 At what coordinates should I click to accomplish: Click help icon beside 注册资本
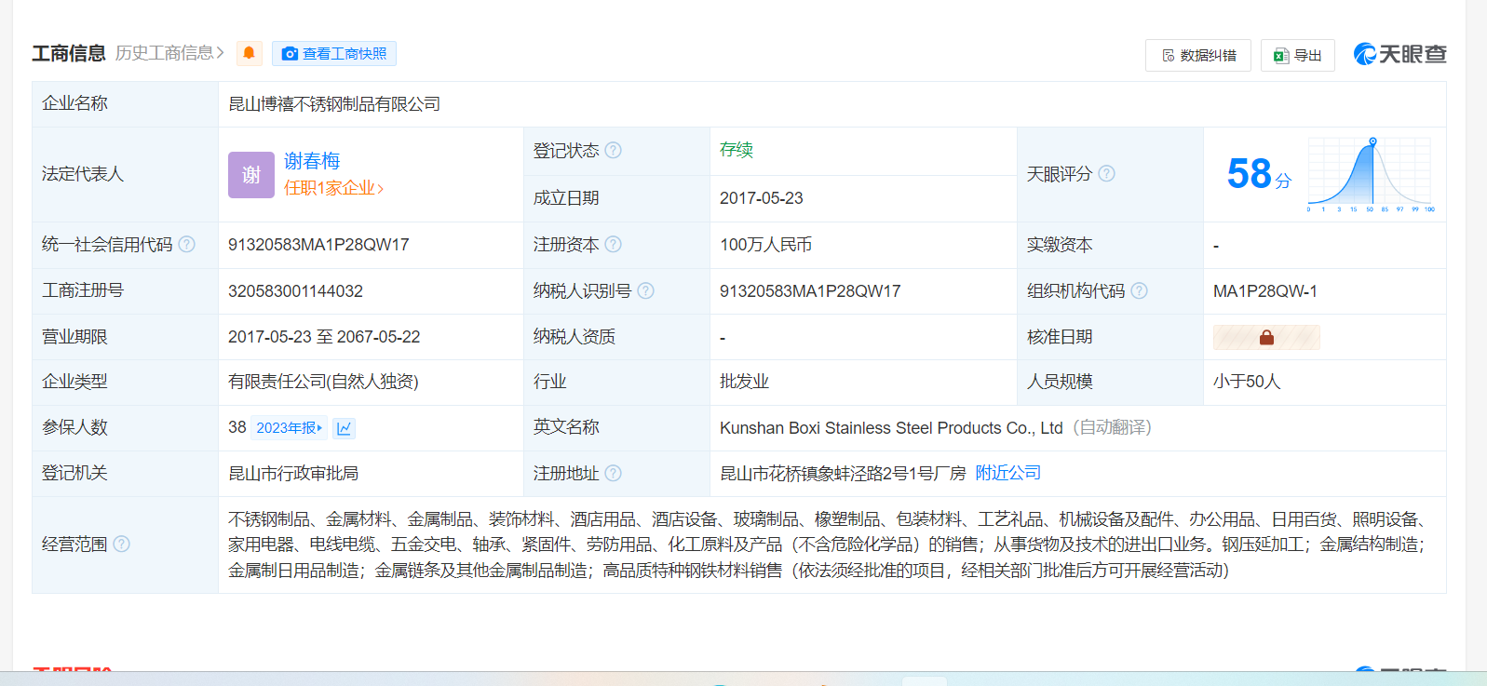click(x=613, y=244)
